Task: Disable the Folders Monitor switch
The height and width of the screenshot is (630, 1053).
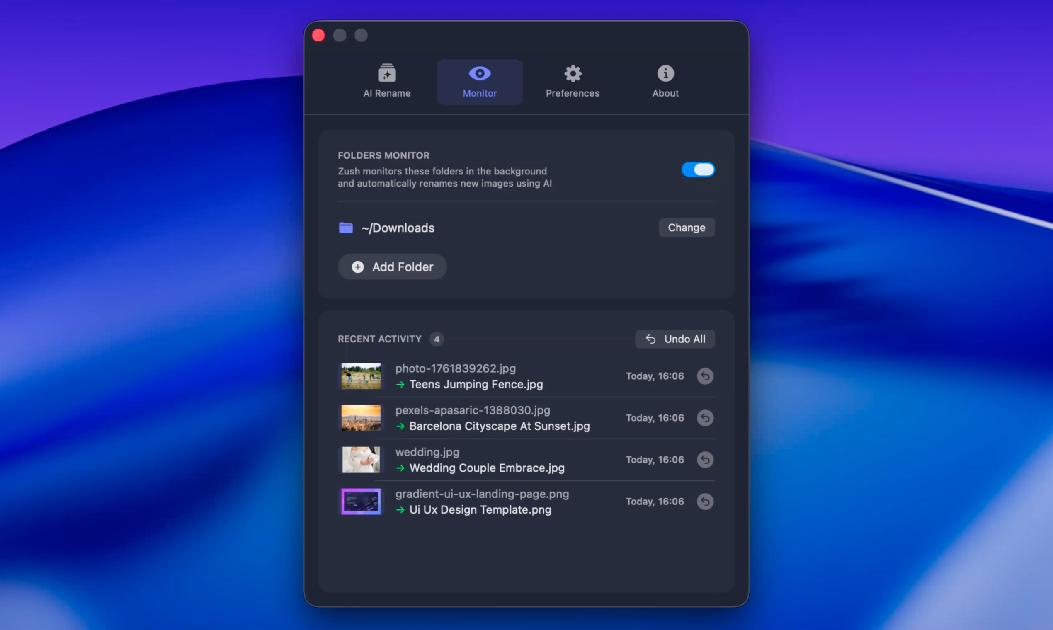Action: [698, 170]
